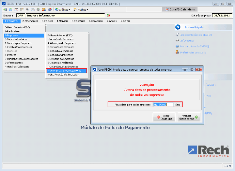The height and width of the screenshot is (171, 235).
Task: Select 2-Empresas menu entry
Action: 24,35
